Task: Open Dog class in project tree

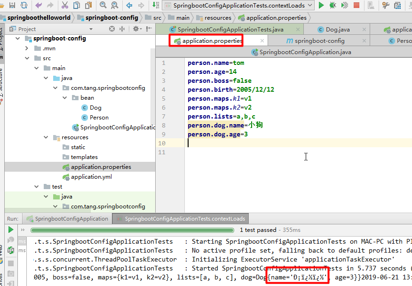Action: pyautogui.click(x=91, y=108)
